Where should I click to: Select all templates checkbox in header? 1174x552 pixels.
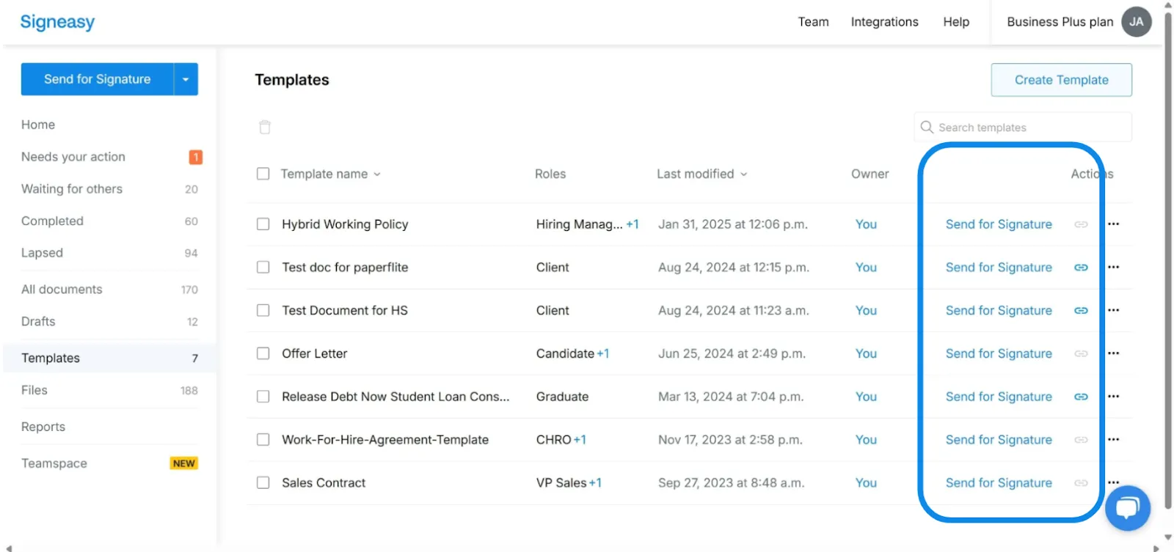point(263,174)
